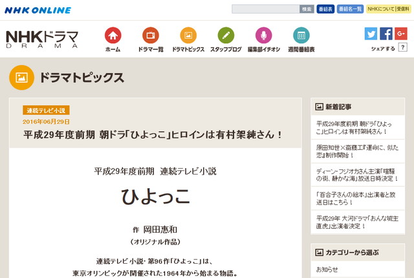
Task: Click the question mark help icon
Action: pos(402,47)
